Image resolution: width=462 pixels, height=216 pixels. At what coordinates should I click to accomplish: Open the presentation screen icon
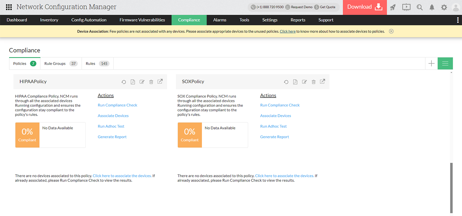coord(407,7)
